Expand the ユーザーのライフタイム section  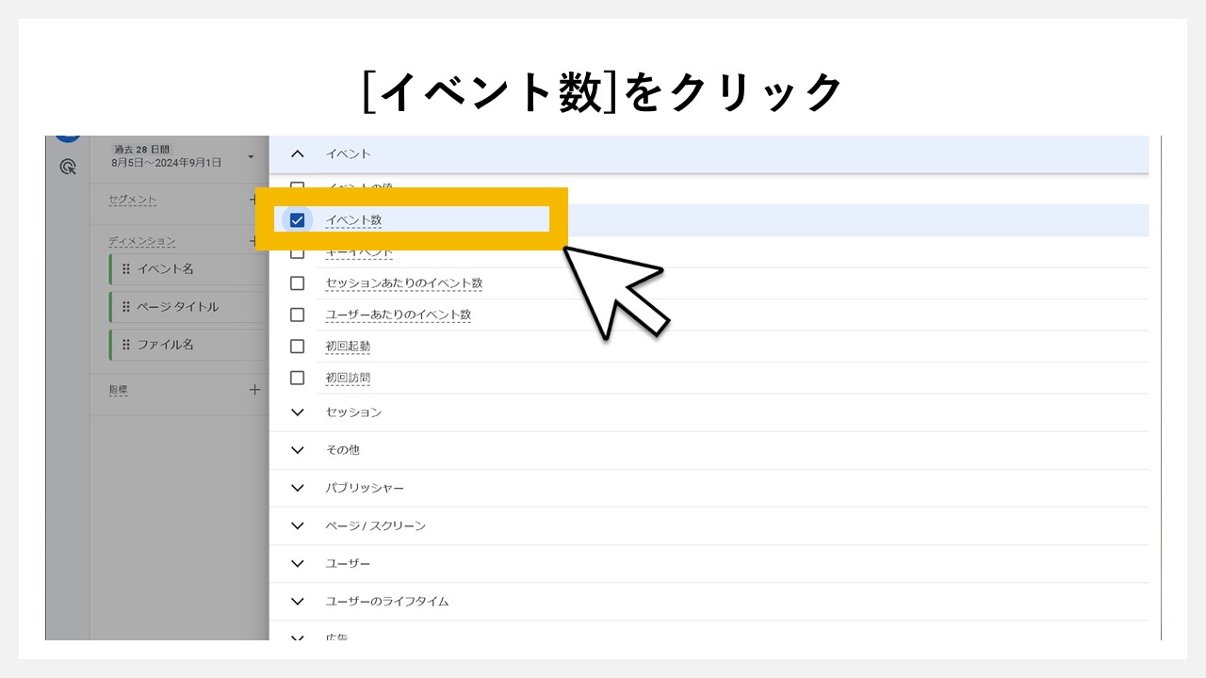pyautogui.click(x=298, y=601)
